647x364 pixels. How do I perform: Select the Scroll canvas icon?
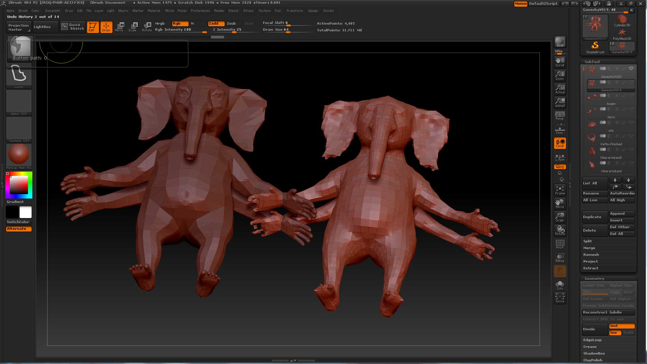coord(560,62)
